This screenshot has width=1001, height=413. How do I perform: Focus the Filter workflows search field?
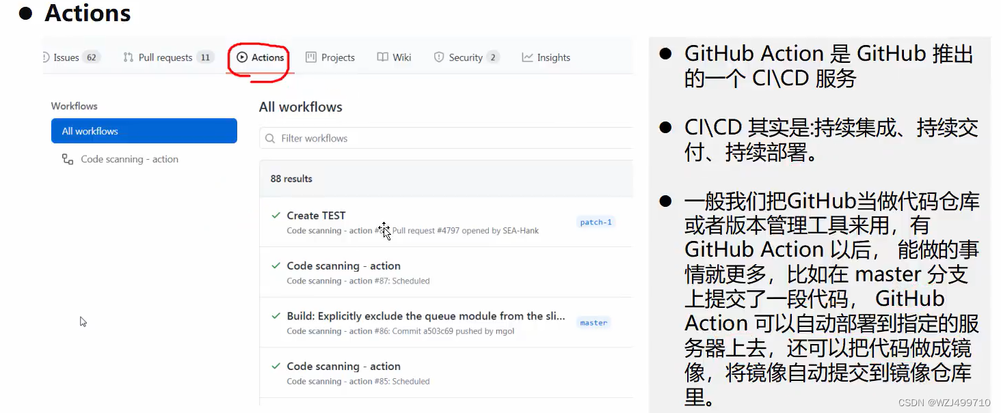446,138
